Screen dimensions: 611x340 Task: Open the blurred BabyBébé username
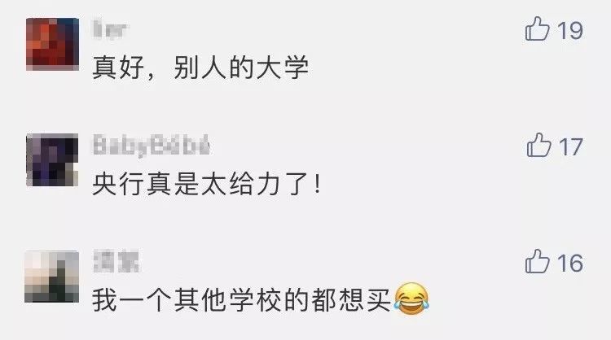point(152,145)
